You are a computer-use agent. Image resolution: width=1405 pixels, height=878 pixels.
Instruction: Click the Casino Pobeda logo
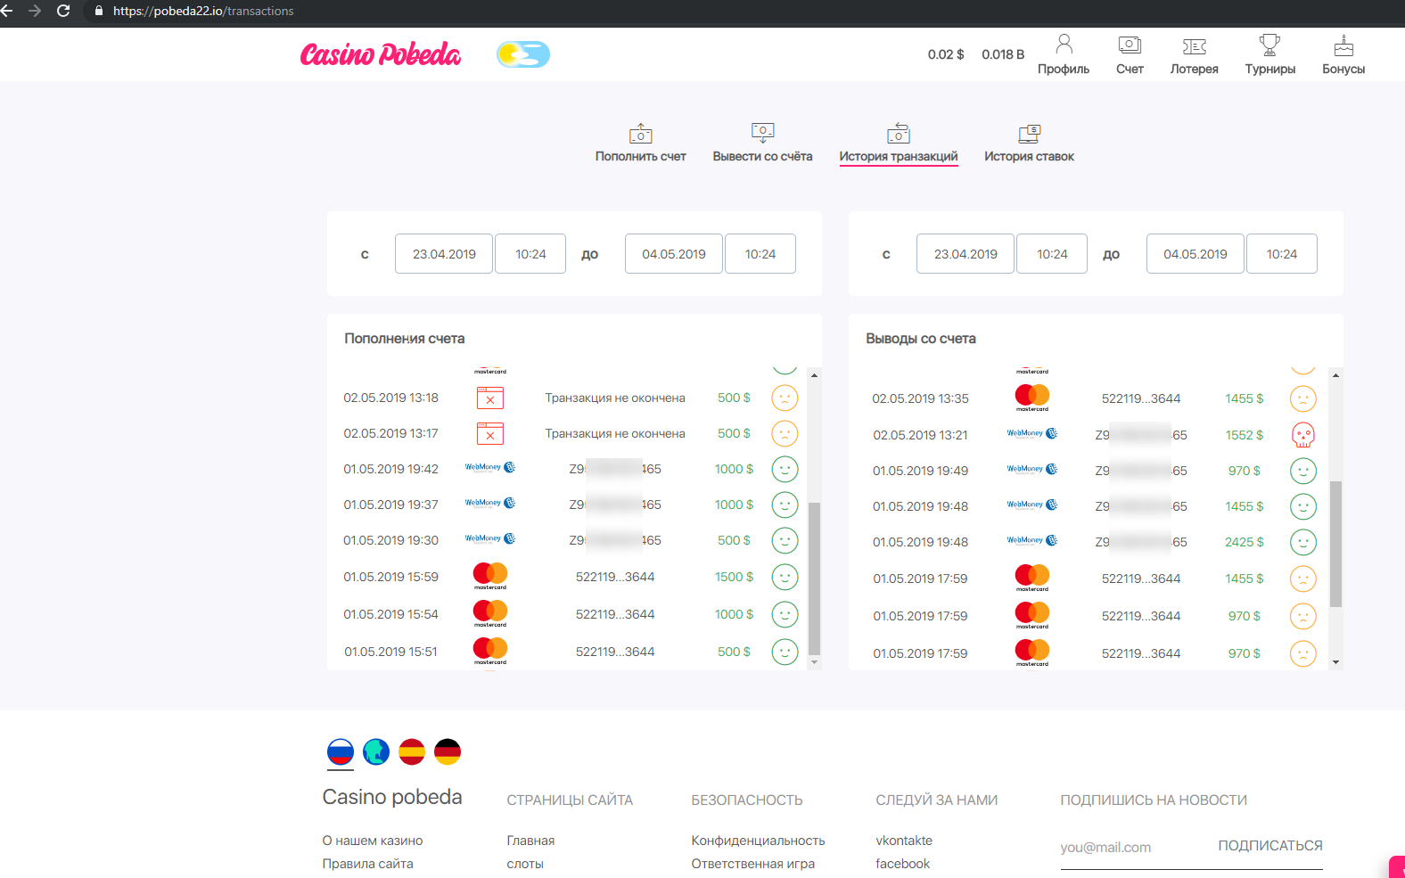coord(381,54)
